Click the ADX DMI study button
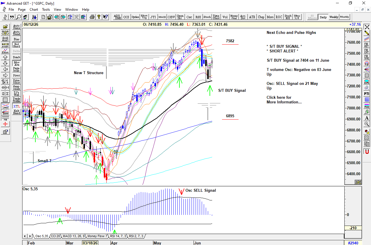The image size is (371, 245). pyautogui.click(x=117, y=17)
